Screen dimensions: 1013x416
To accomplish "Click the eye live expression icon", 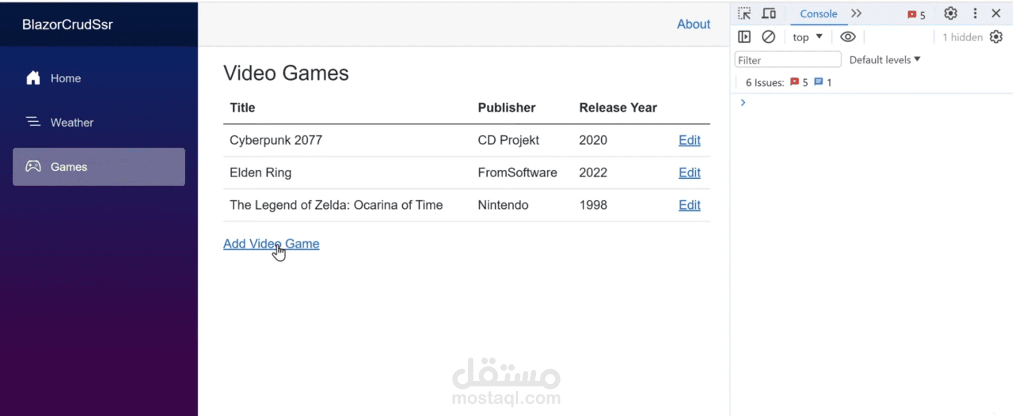I will (x=848, y=37).
